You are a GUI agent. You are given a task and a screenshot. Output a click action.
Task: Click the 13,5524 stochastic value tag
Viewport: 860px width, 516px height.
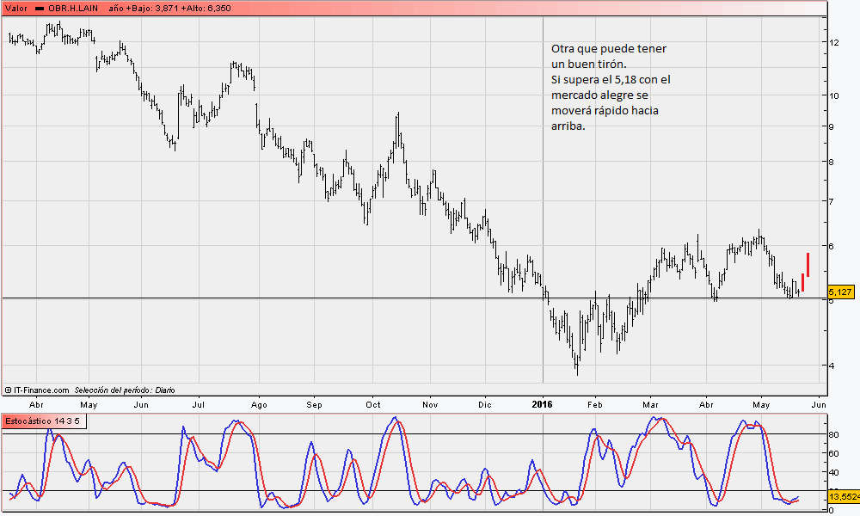(x=843, y=496)
